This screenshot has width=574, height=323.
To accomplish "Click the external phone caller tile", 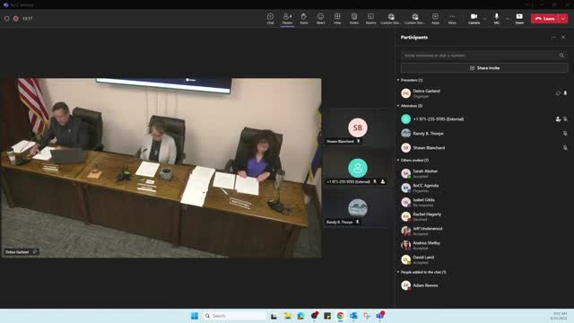I will tap(358, 168).
